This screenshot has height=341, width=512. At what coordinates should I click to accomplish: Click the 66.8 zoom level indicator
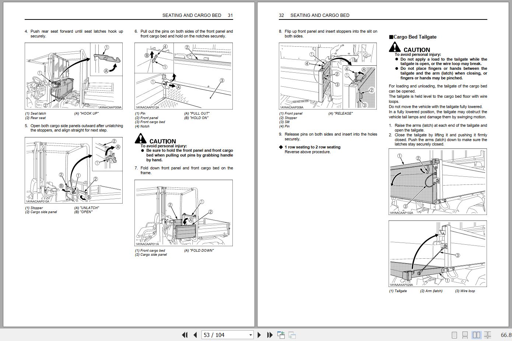click(x=506, y=335)
